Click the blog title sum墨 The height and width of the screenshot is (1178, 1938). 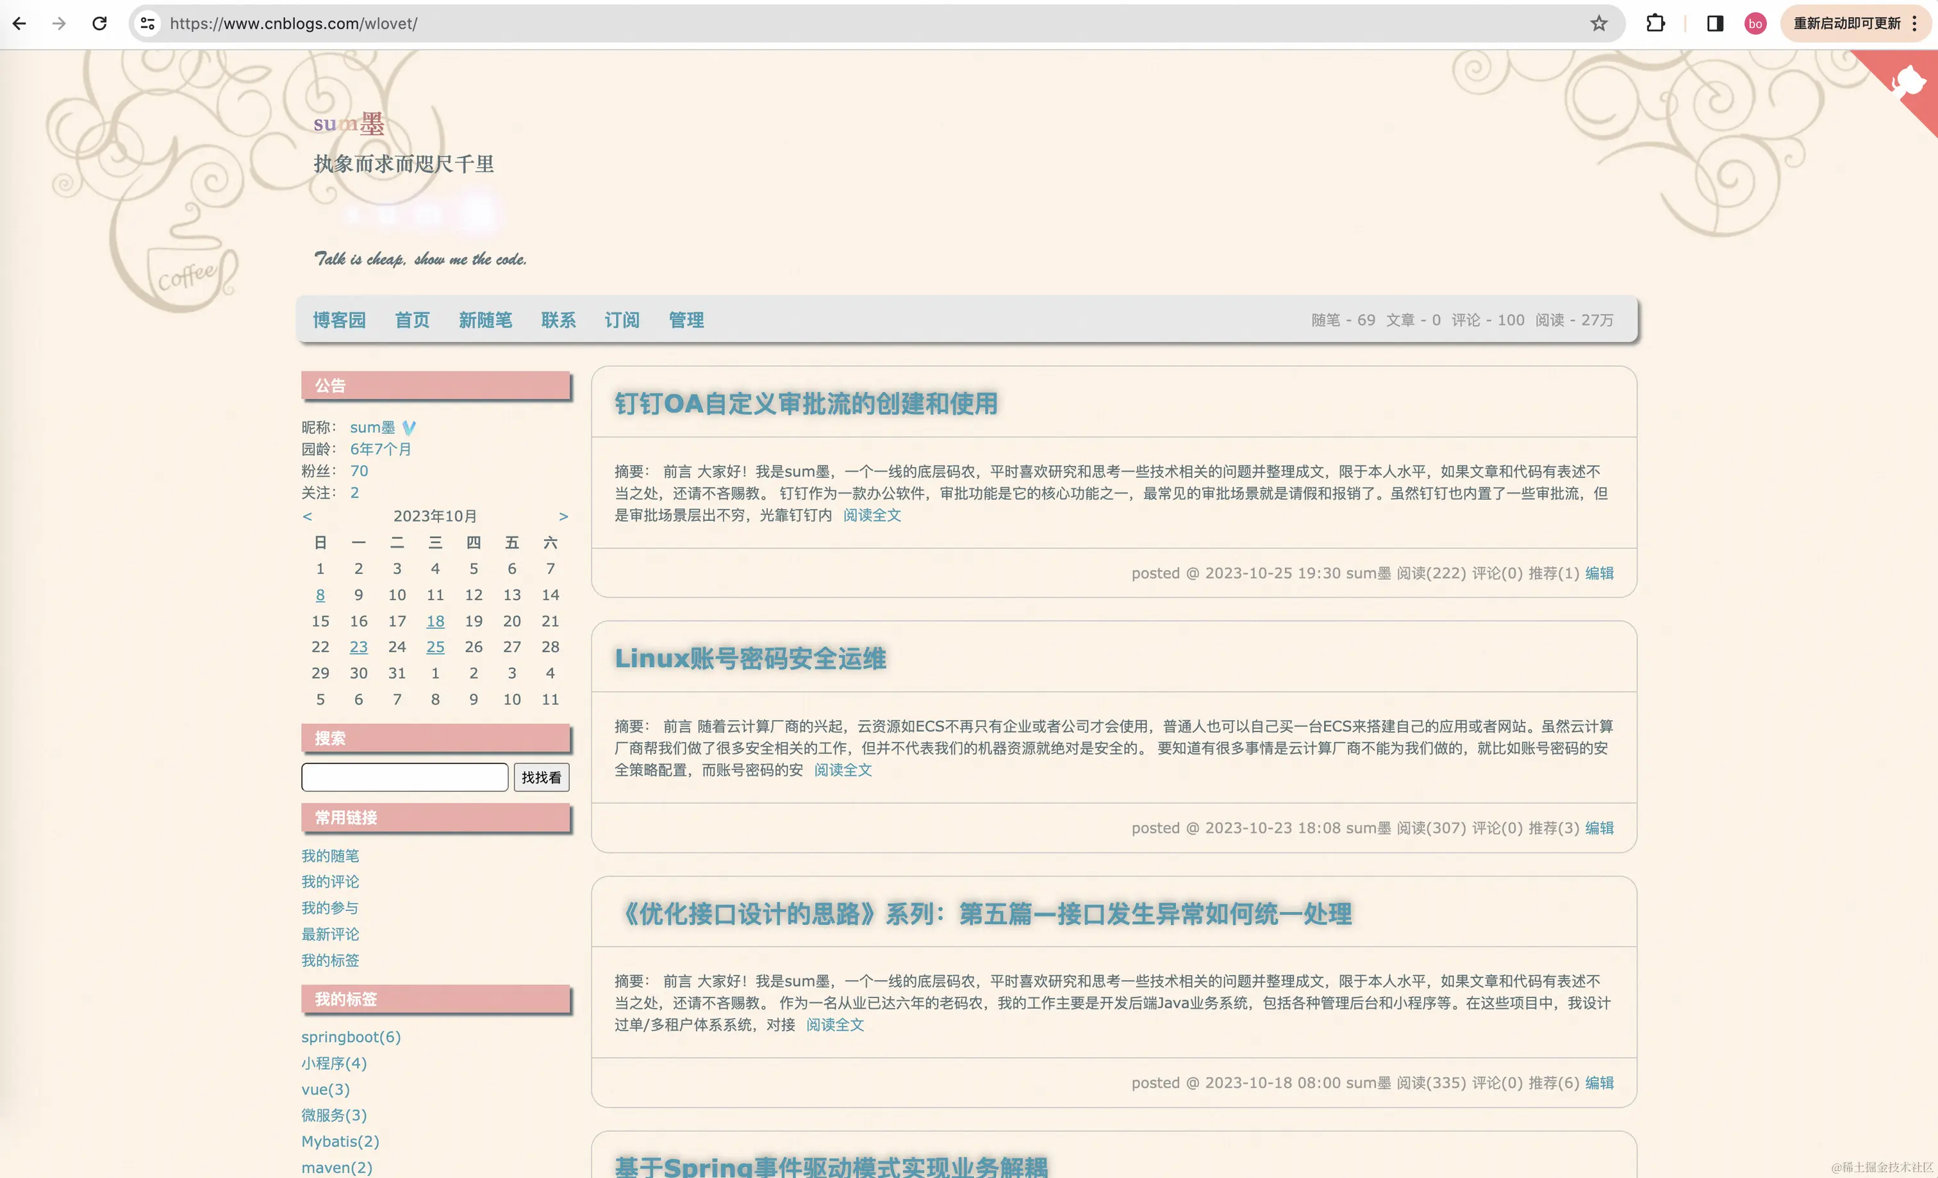coord(349,124)
